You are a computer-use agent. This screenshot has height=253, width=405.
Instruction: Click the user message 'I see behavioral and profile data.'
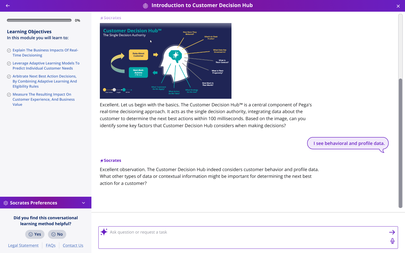point(348,143)
